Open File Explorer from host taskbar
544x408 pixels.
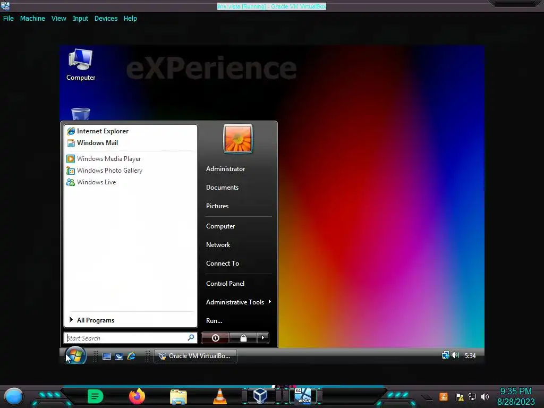[x=178, y=397]
